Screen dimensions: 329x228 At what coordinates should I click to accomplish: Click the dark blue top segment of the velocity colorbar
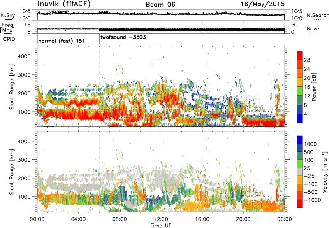coord(300,140)
